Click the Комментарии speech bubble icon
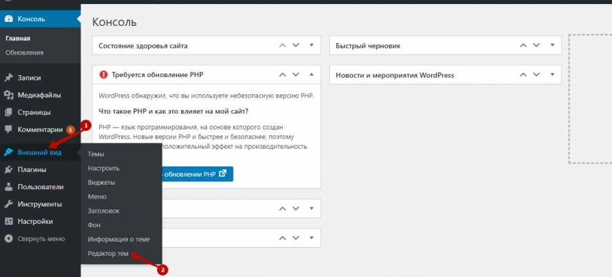This screenshot has width=612, height=277. pyautogui.click(x=9, y=129)
